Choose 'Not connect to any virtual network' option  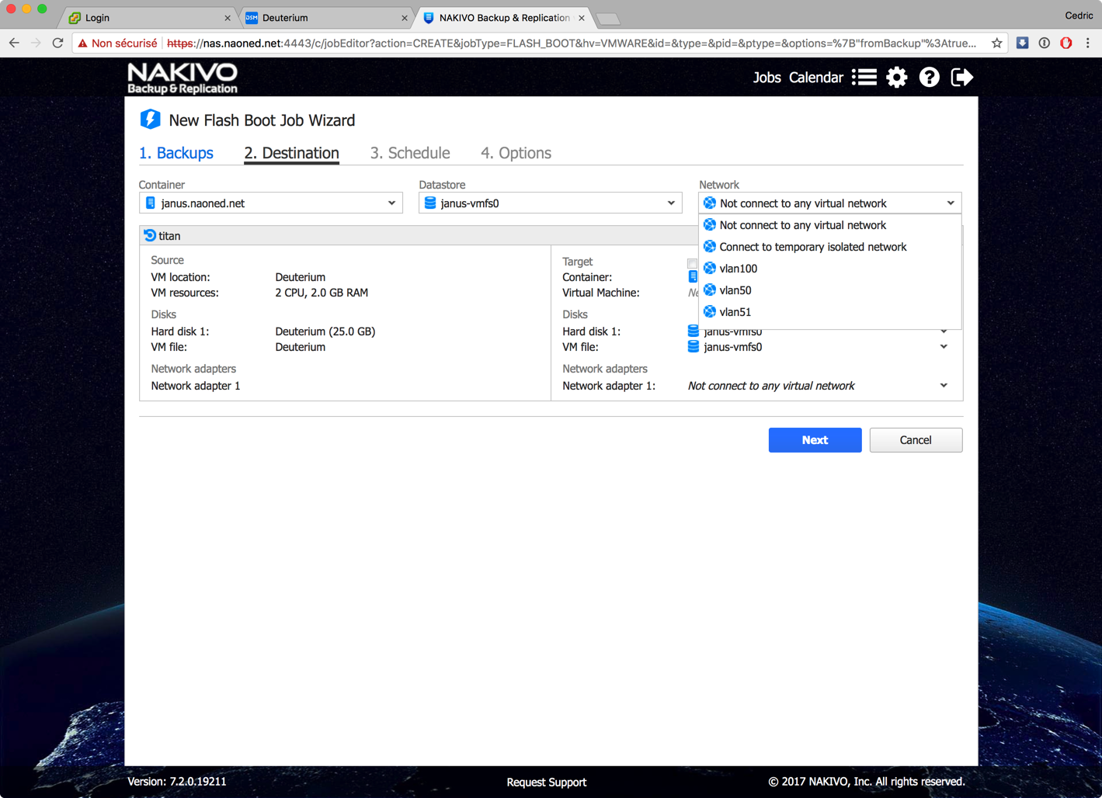tap(829, 225)
